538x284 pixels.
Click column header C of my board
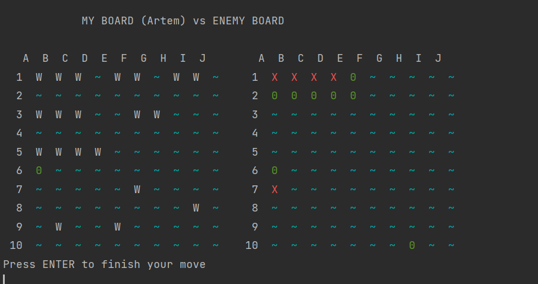[65, 58]
